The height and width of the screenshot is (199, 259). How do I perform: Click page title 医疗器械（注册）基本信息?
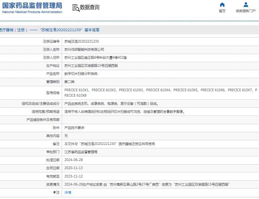(50, 30)
